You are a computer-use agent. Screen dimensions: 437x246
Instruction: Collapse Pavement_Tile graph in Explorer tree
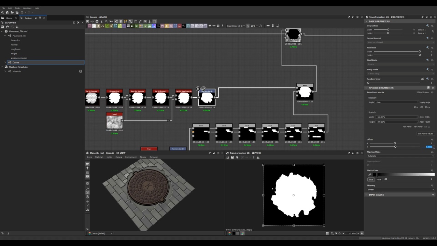6,36
